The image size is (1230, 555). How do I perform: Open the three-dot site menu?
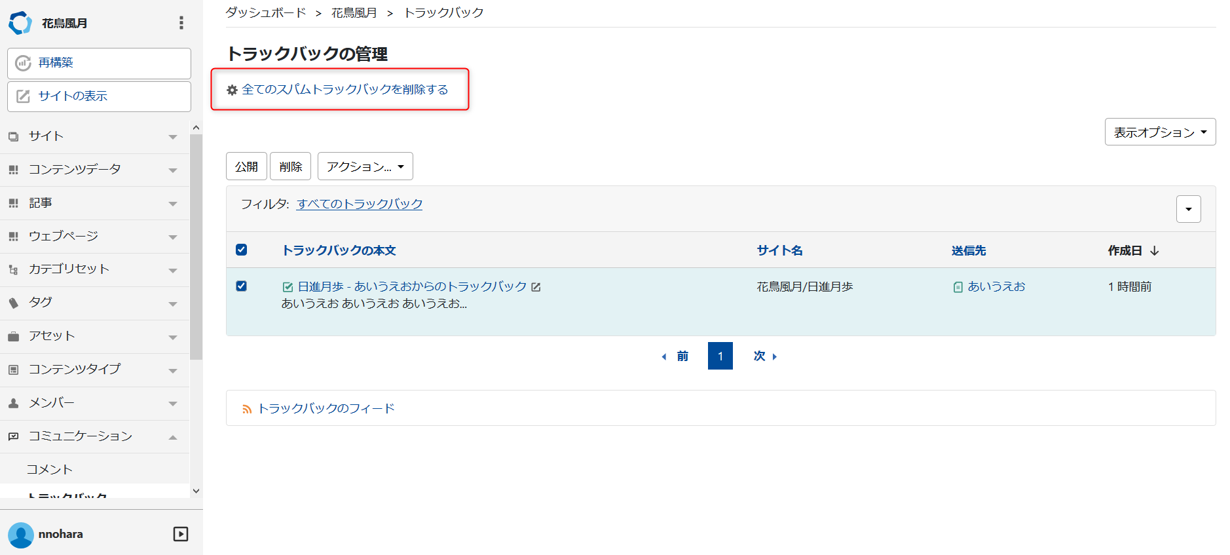point(181,23)
